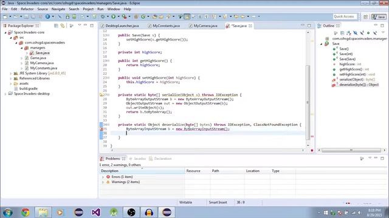Click the green Run toolbar icon
This screenshot has height=218, width=389.
click(114, 16)
